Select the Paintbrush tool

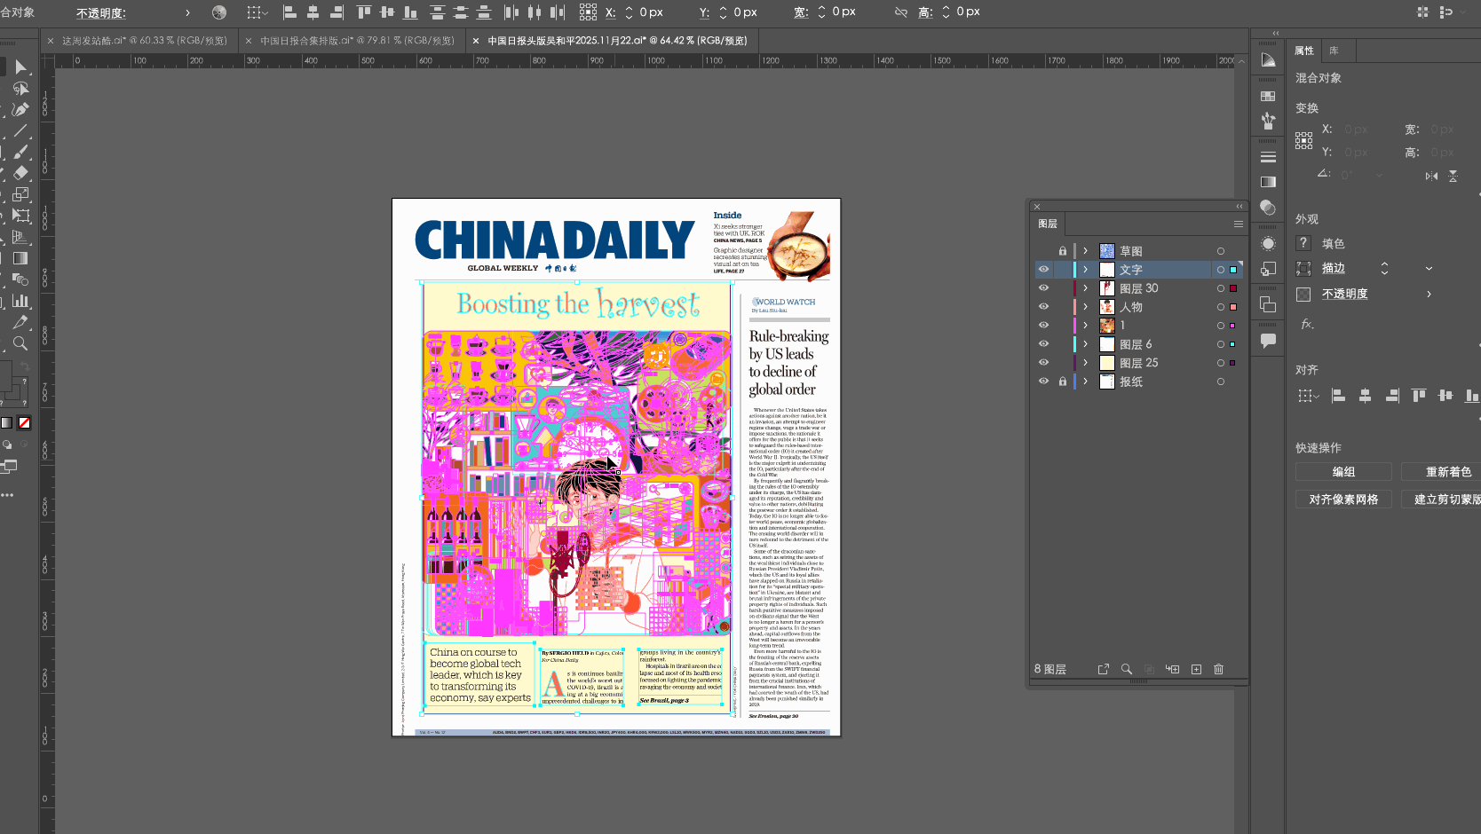tap(20, 153)
